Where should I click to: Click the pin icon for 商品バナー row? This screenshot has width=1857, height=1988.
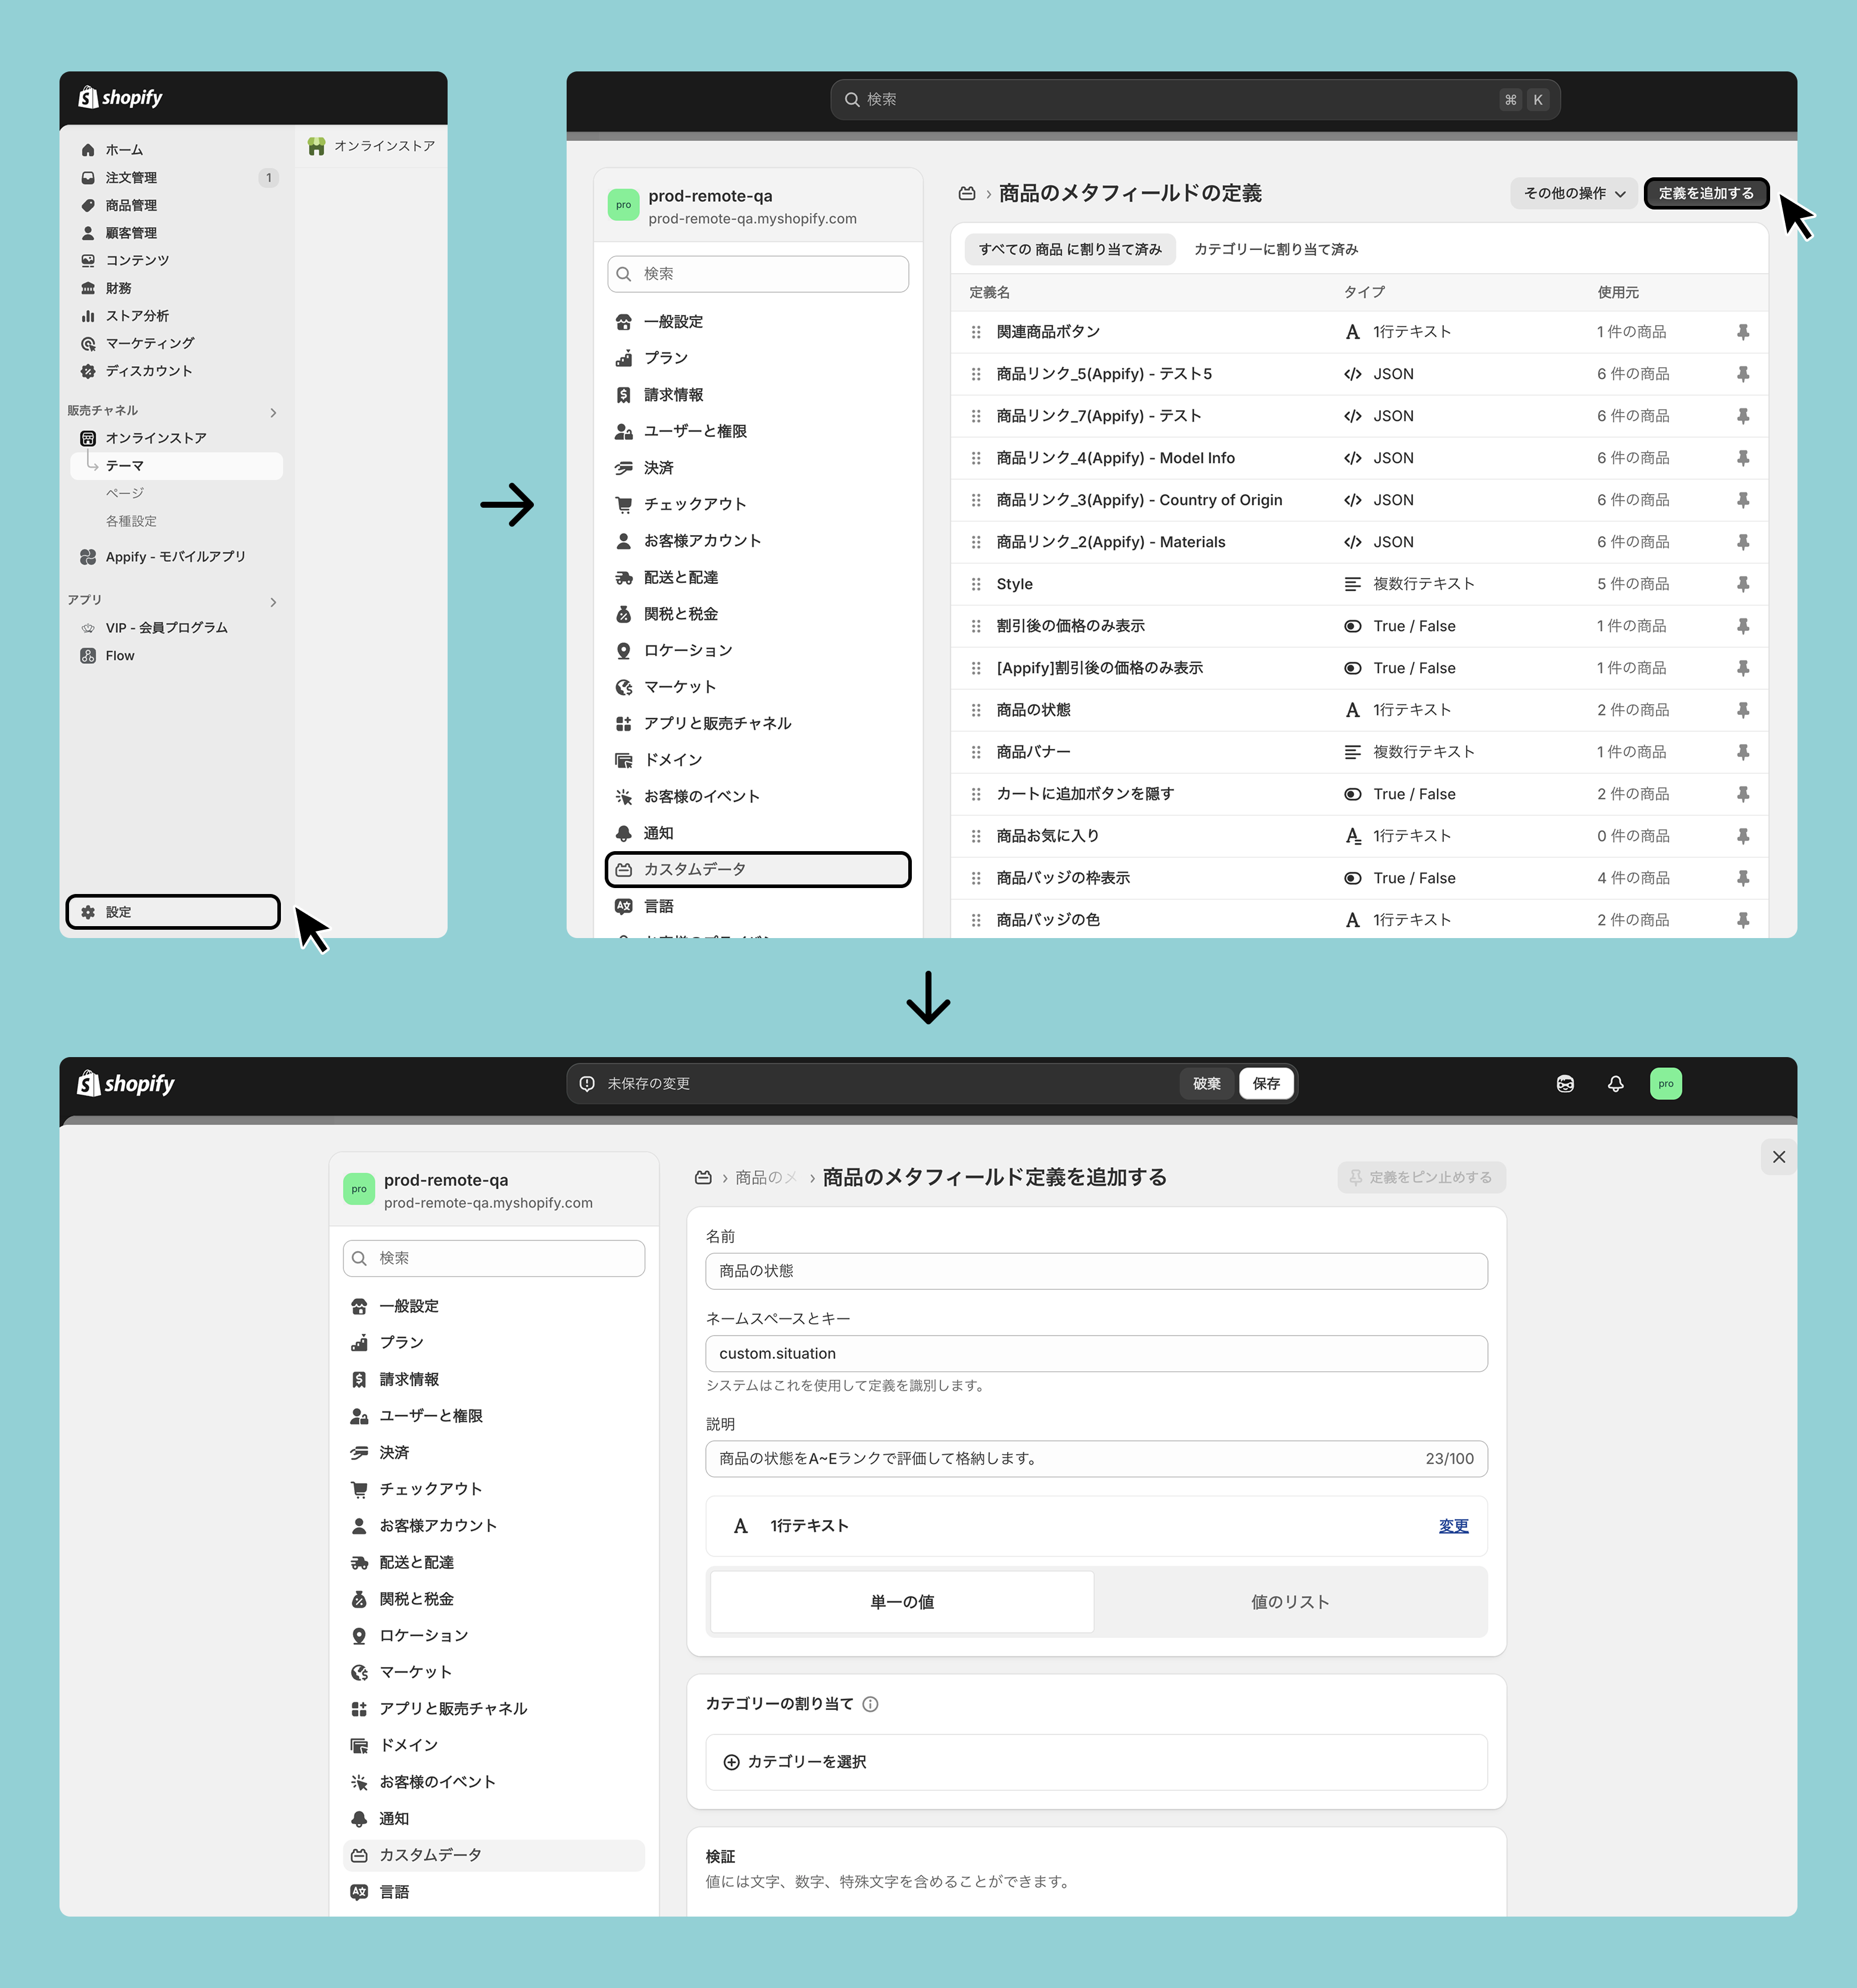1742,752
